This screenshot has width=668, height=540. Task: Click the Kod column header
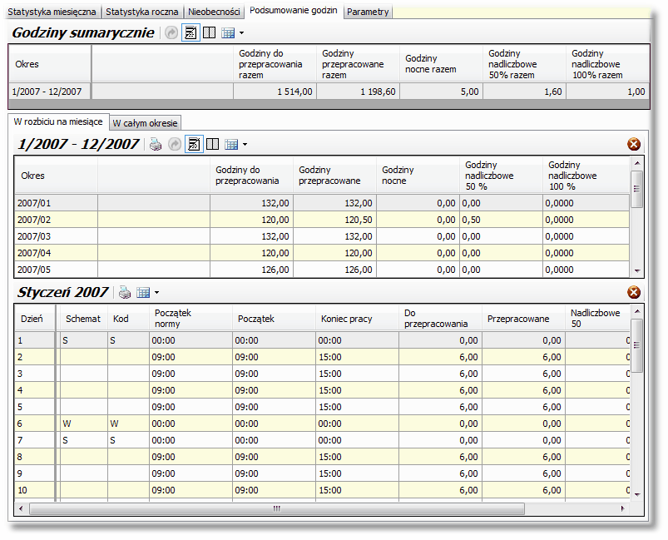point(128,319)
